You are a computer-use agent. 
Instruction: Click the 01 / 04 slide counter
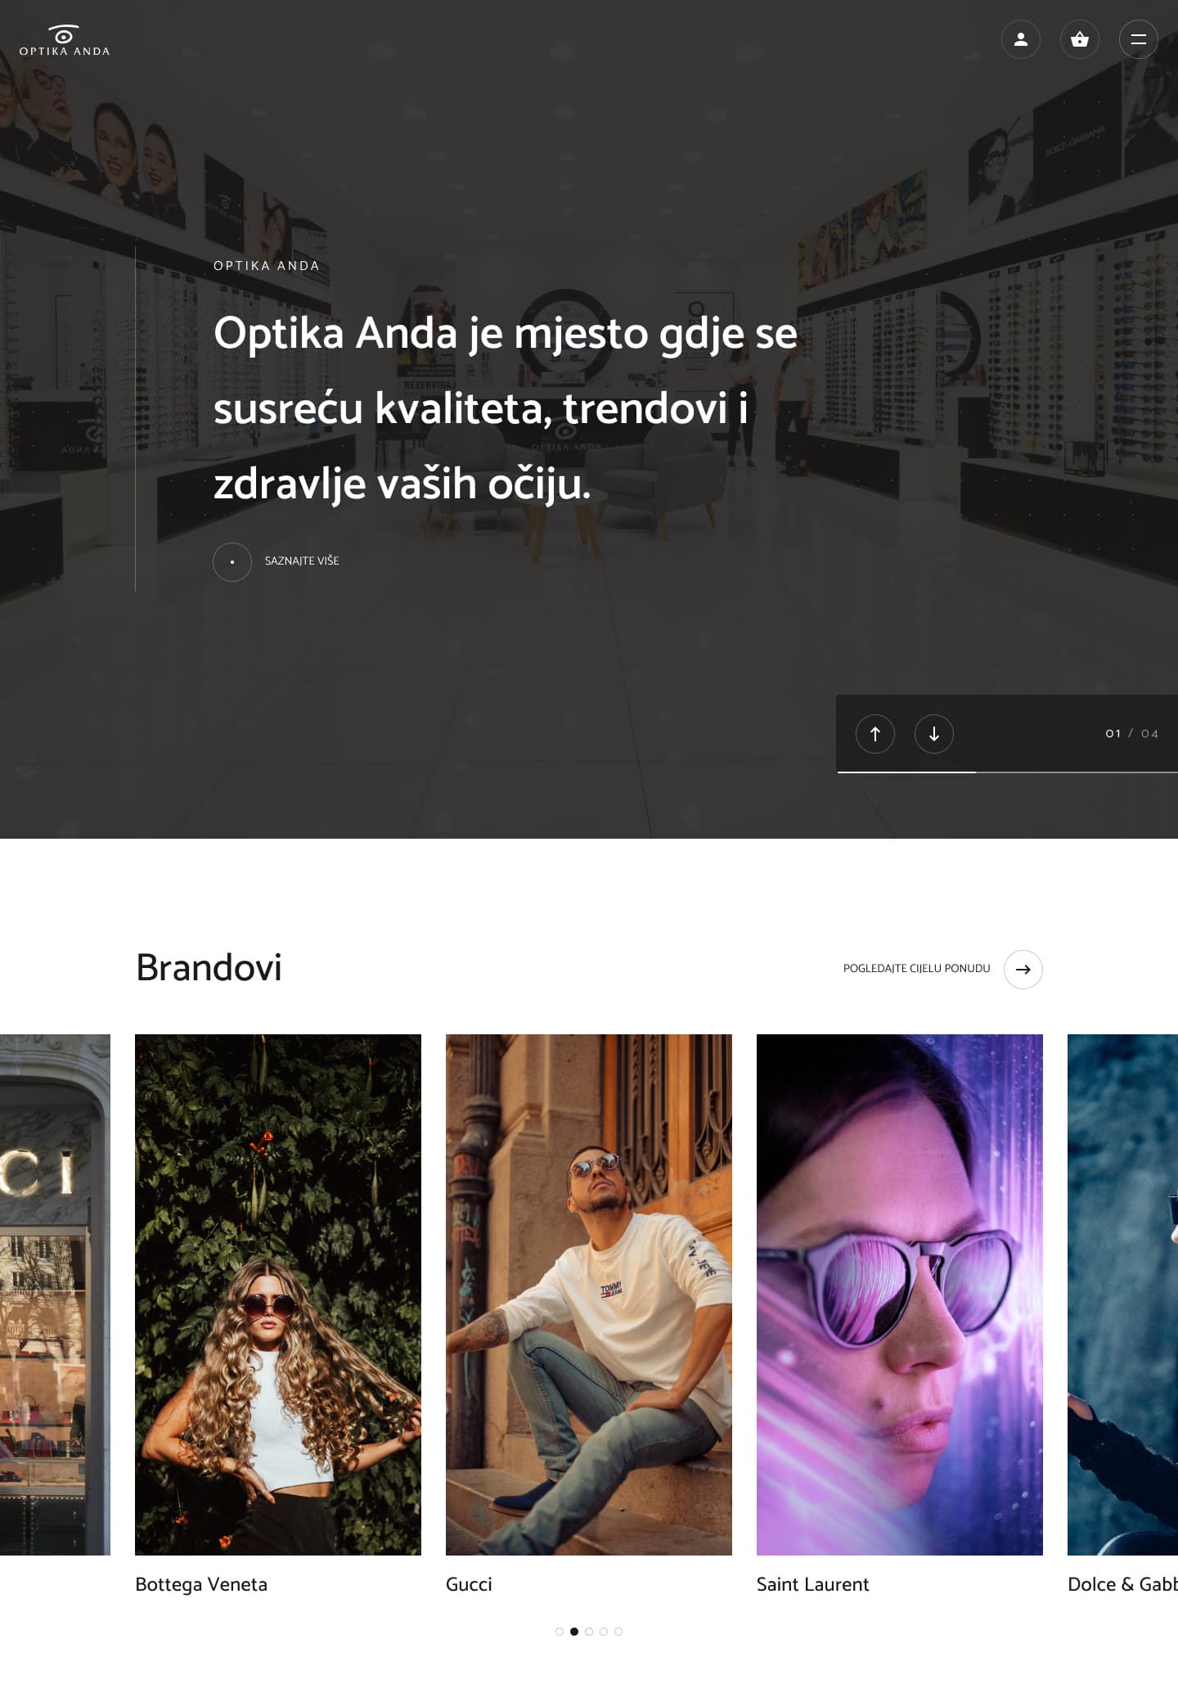point(1132,734)
